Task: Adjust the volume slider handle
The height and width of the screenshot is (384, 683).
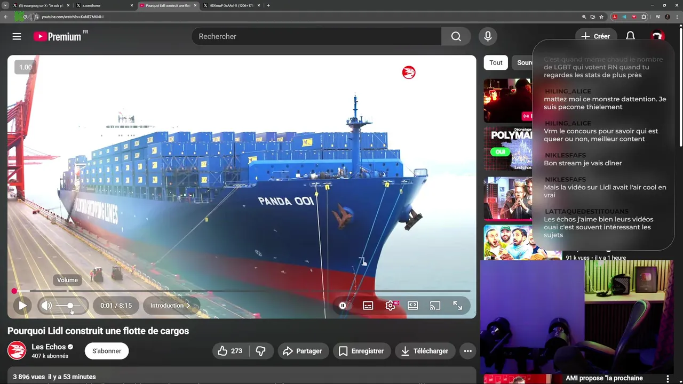Action: [70, 306]
